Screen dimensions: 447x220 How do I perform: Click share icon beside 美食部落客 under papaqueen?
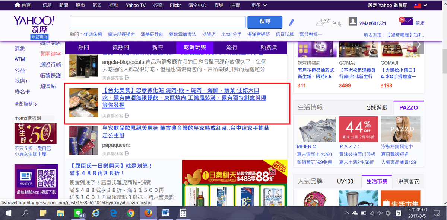click(127, 153)
